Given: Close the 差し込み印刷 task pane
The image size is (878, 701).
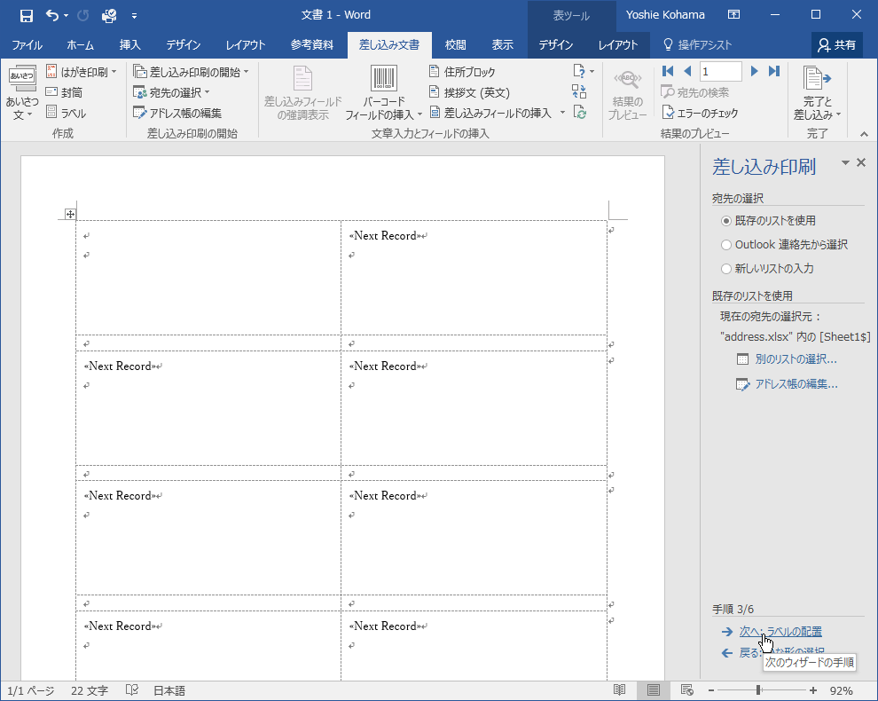Looking at the screenshot, I should [x=861, y=162].
